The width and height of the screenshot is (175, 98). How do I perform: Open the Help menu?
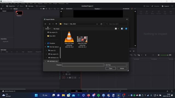67,4
